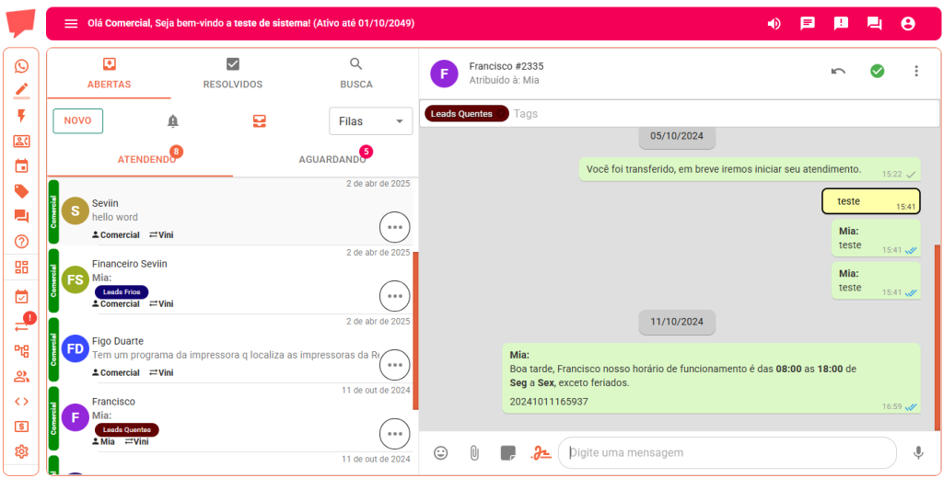This screenshot has height=478, width=943.
Task: Select the Aguardando tab
Action: pyautogui.click(x=332, y=159)
